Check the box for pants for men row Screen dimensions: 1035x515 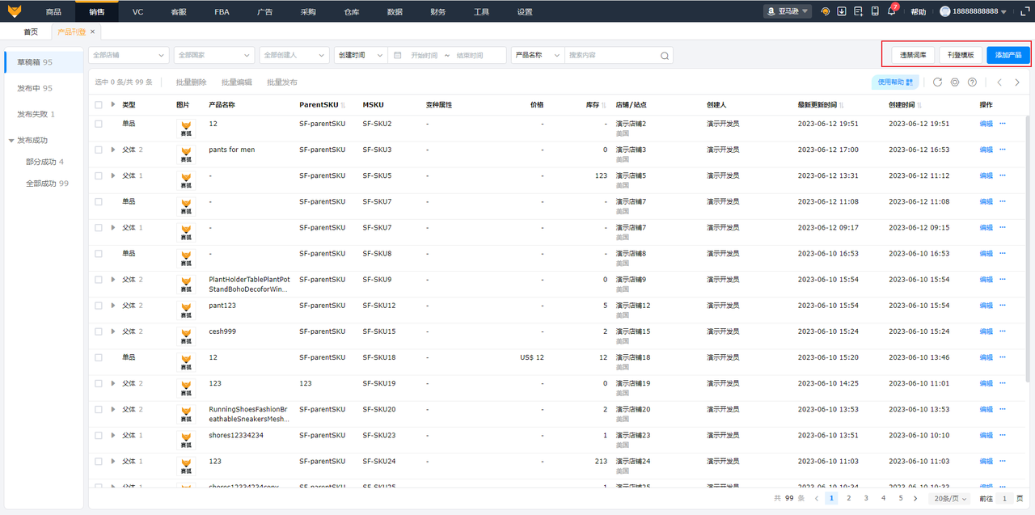pyautogui.click(x=99, y=150)
